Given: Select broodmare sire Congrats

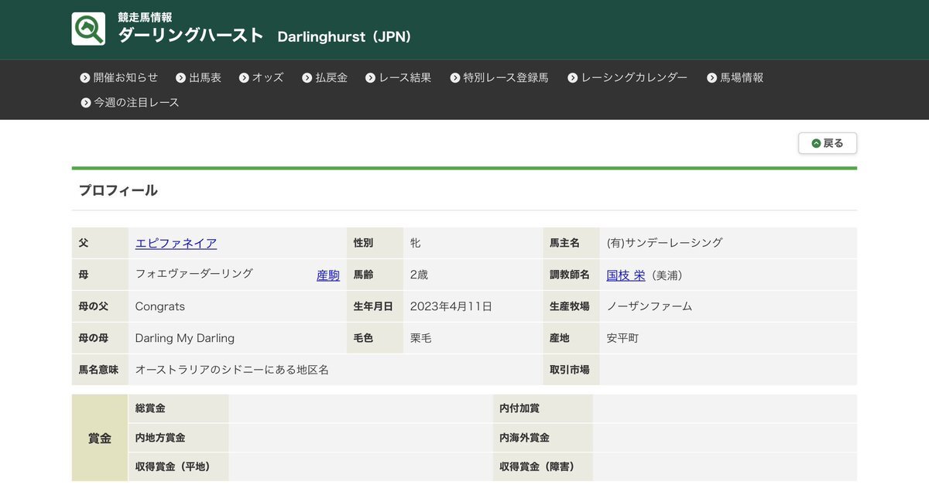Looking at the screenshot, I should click(160, 306).
